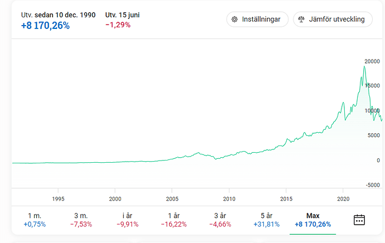Choose the 5 år period tab
Image resolution: width=385 pixels, height=243 pixels.
point(267,220)
